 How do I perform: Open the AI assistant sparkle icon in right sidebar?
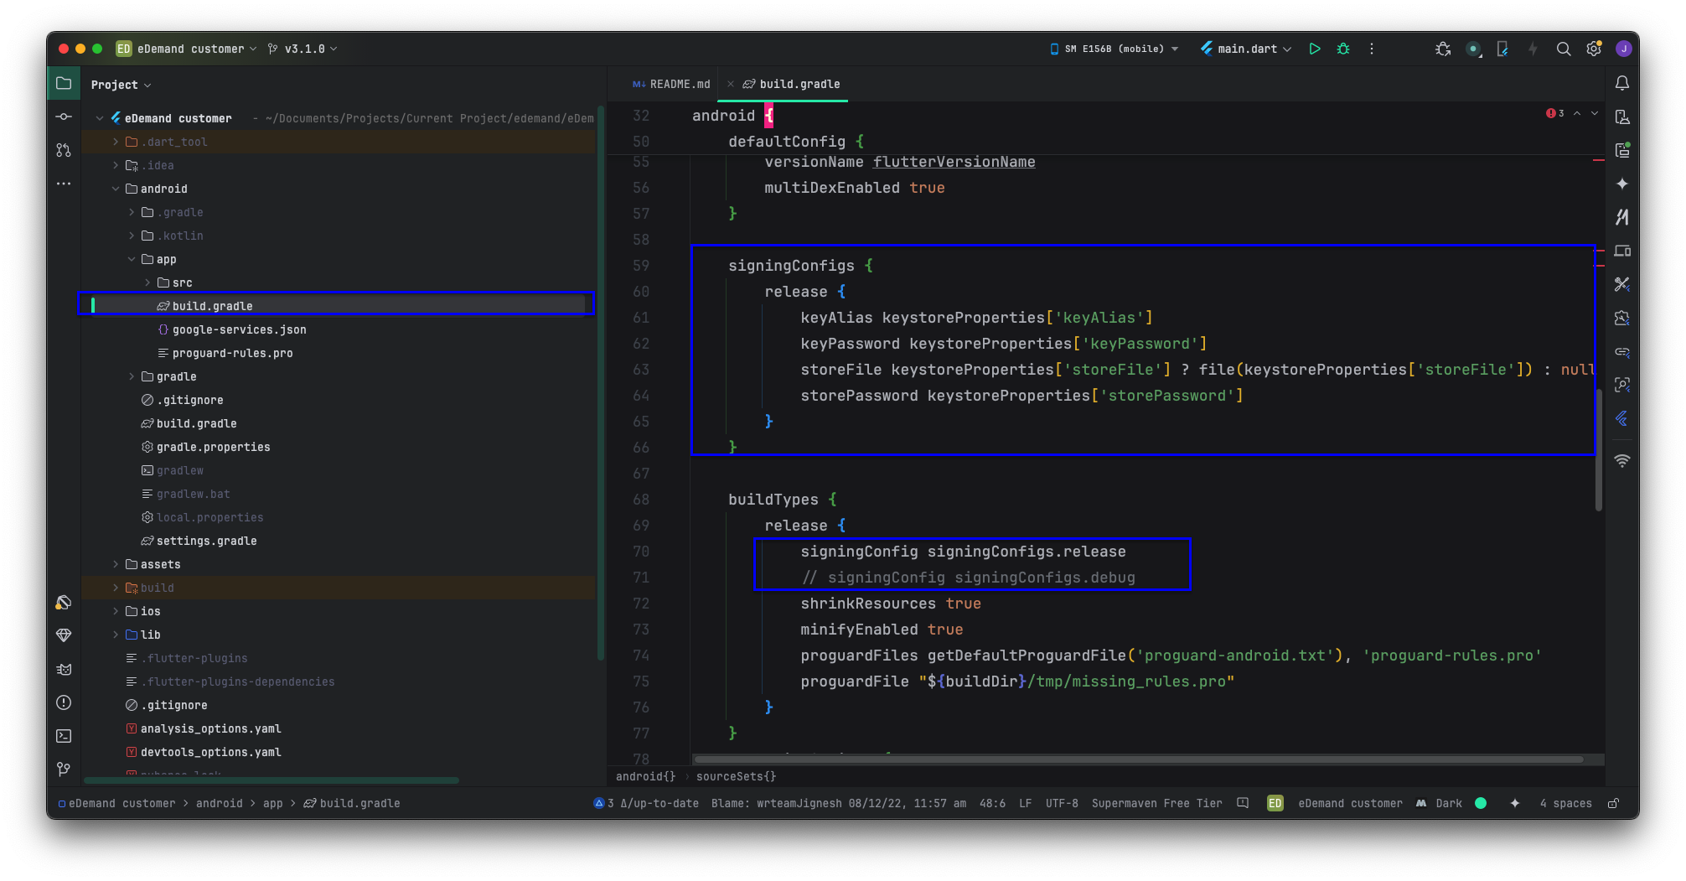(x=1622, y=184)
